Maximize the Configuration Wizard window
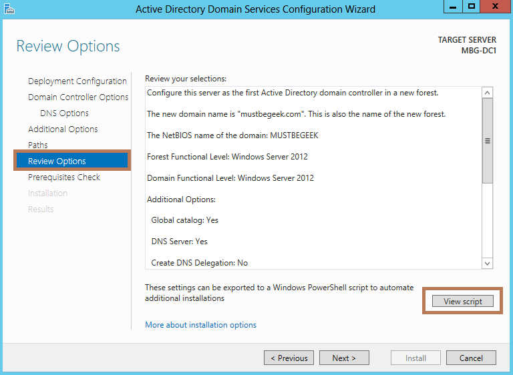Image resolution: width=513 pixels, height=375 pixels. click(x=472, y=7)
